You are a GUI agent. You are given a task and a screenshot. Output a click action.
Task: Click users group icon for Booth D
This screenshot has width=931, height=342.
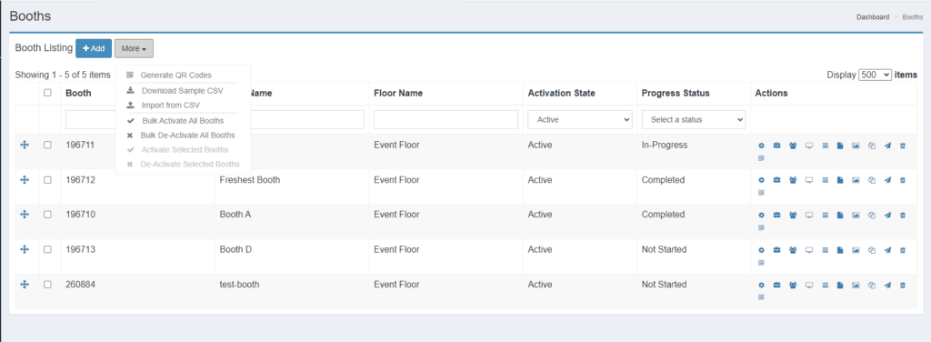[x=793, y=250]
